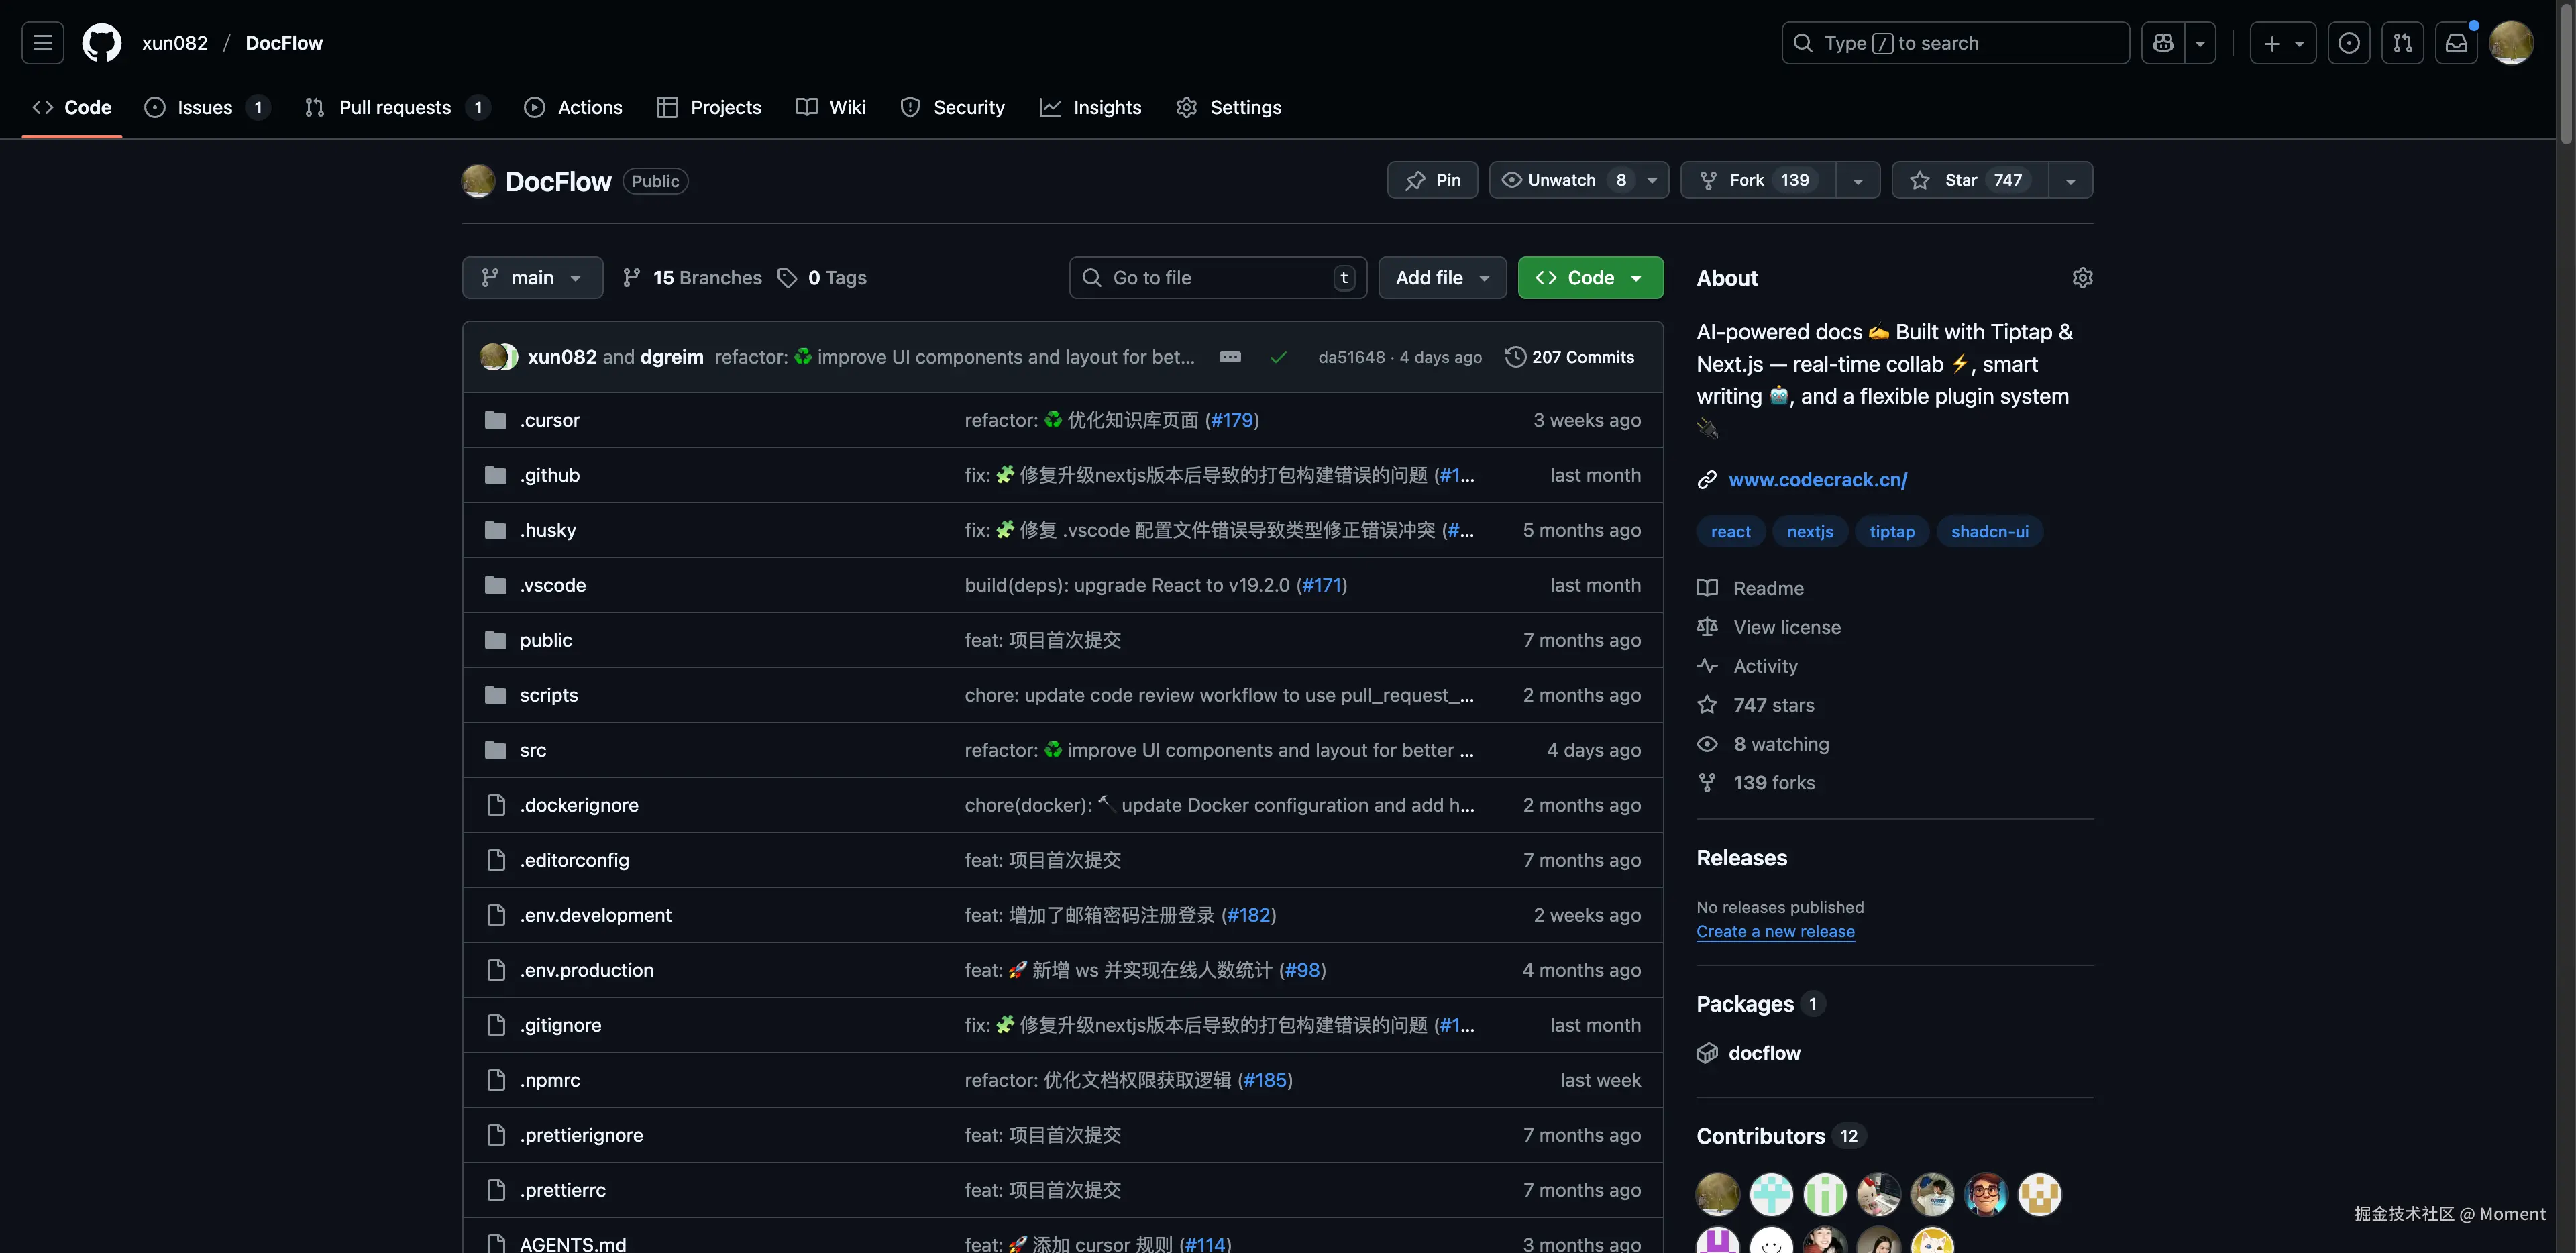Open notifications inbox icon

2456,43
